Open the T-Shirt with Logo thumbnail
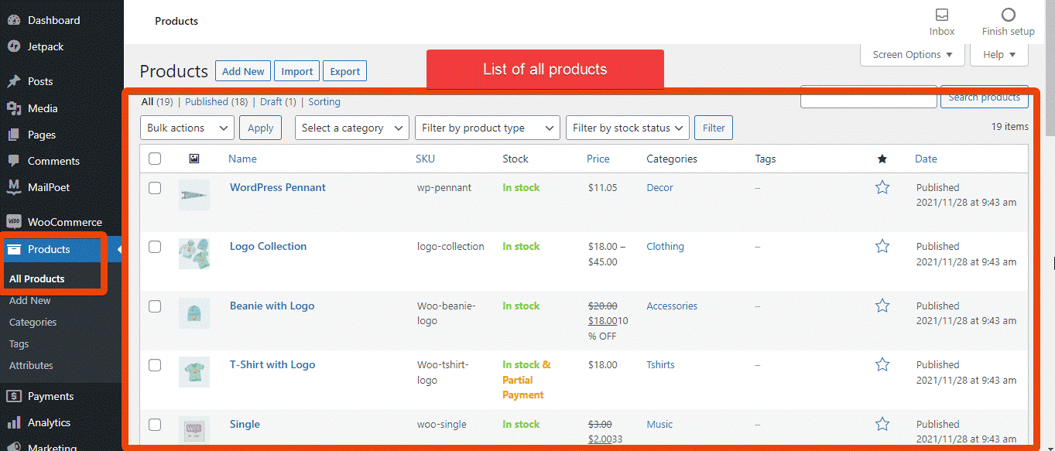Viewport: 1055px width, 451px height. point(194,372)
